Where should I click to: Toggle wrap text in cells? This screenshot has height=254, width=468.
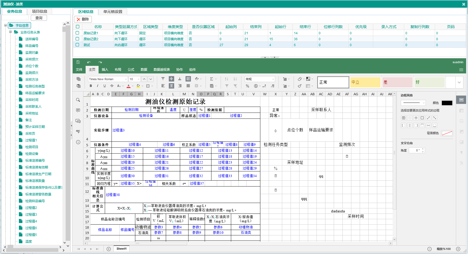point(188,79)
